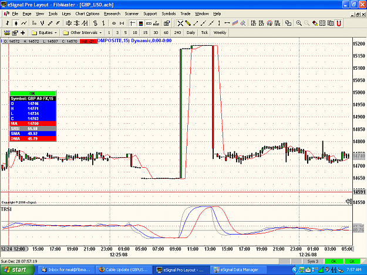
Task: Select the crossed-arrows pointer tool
Action: pyautogui.click(x=180, y=23)
